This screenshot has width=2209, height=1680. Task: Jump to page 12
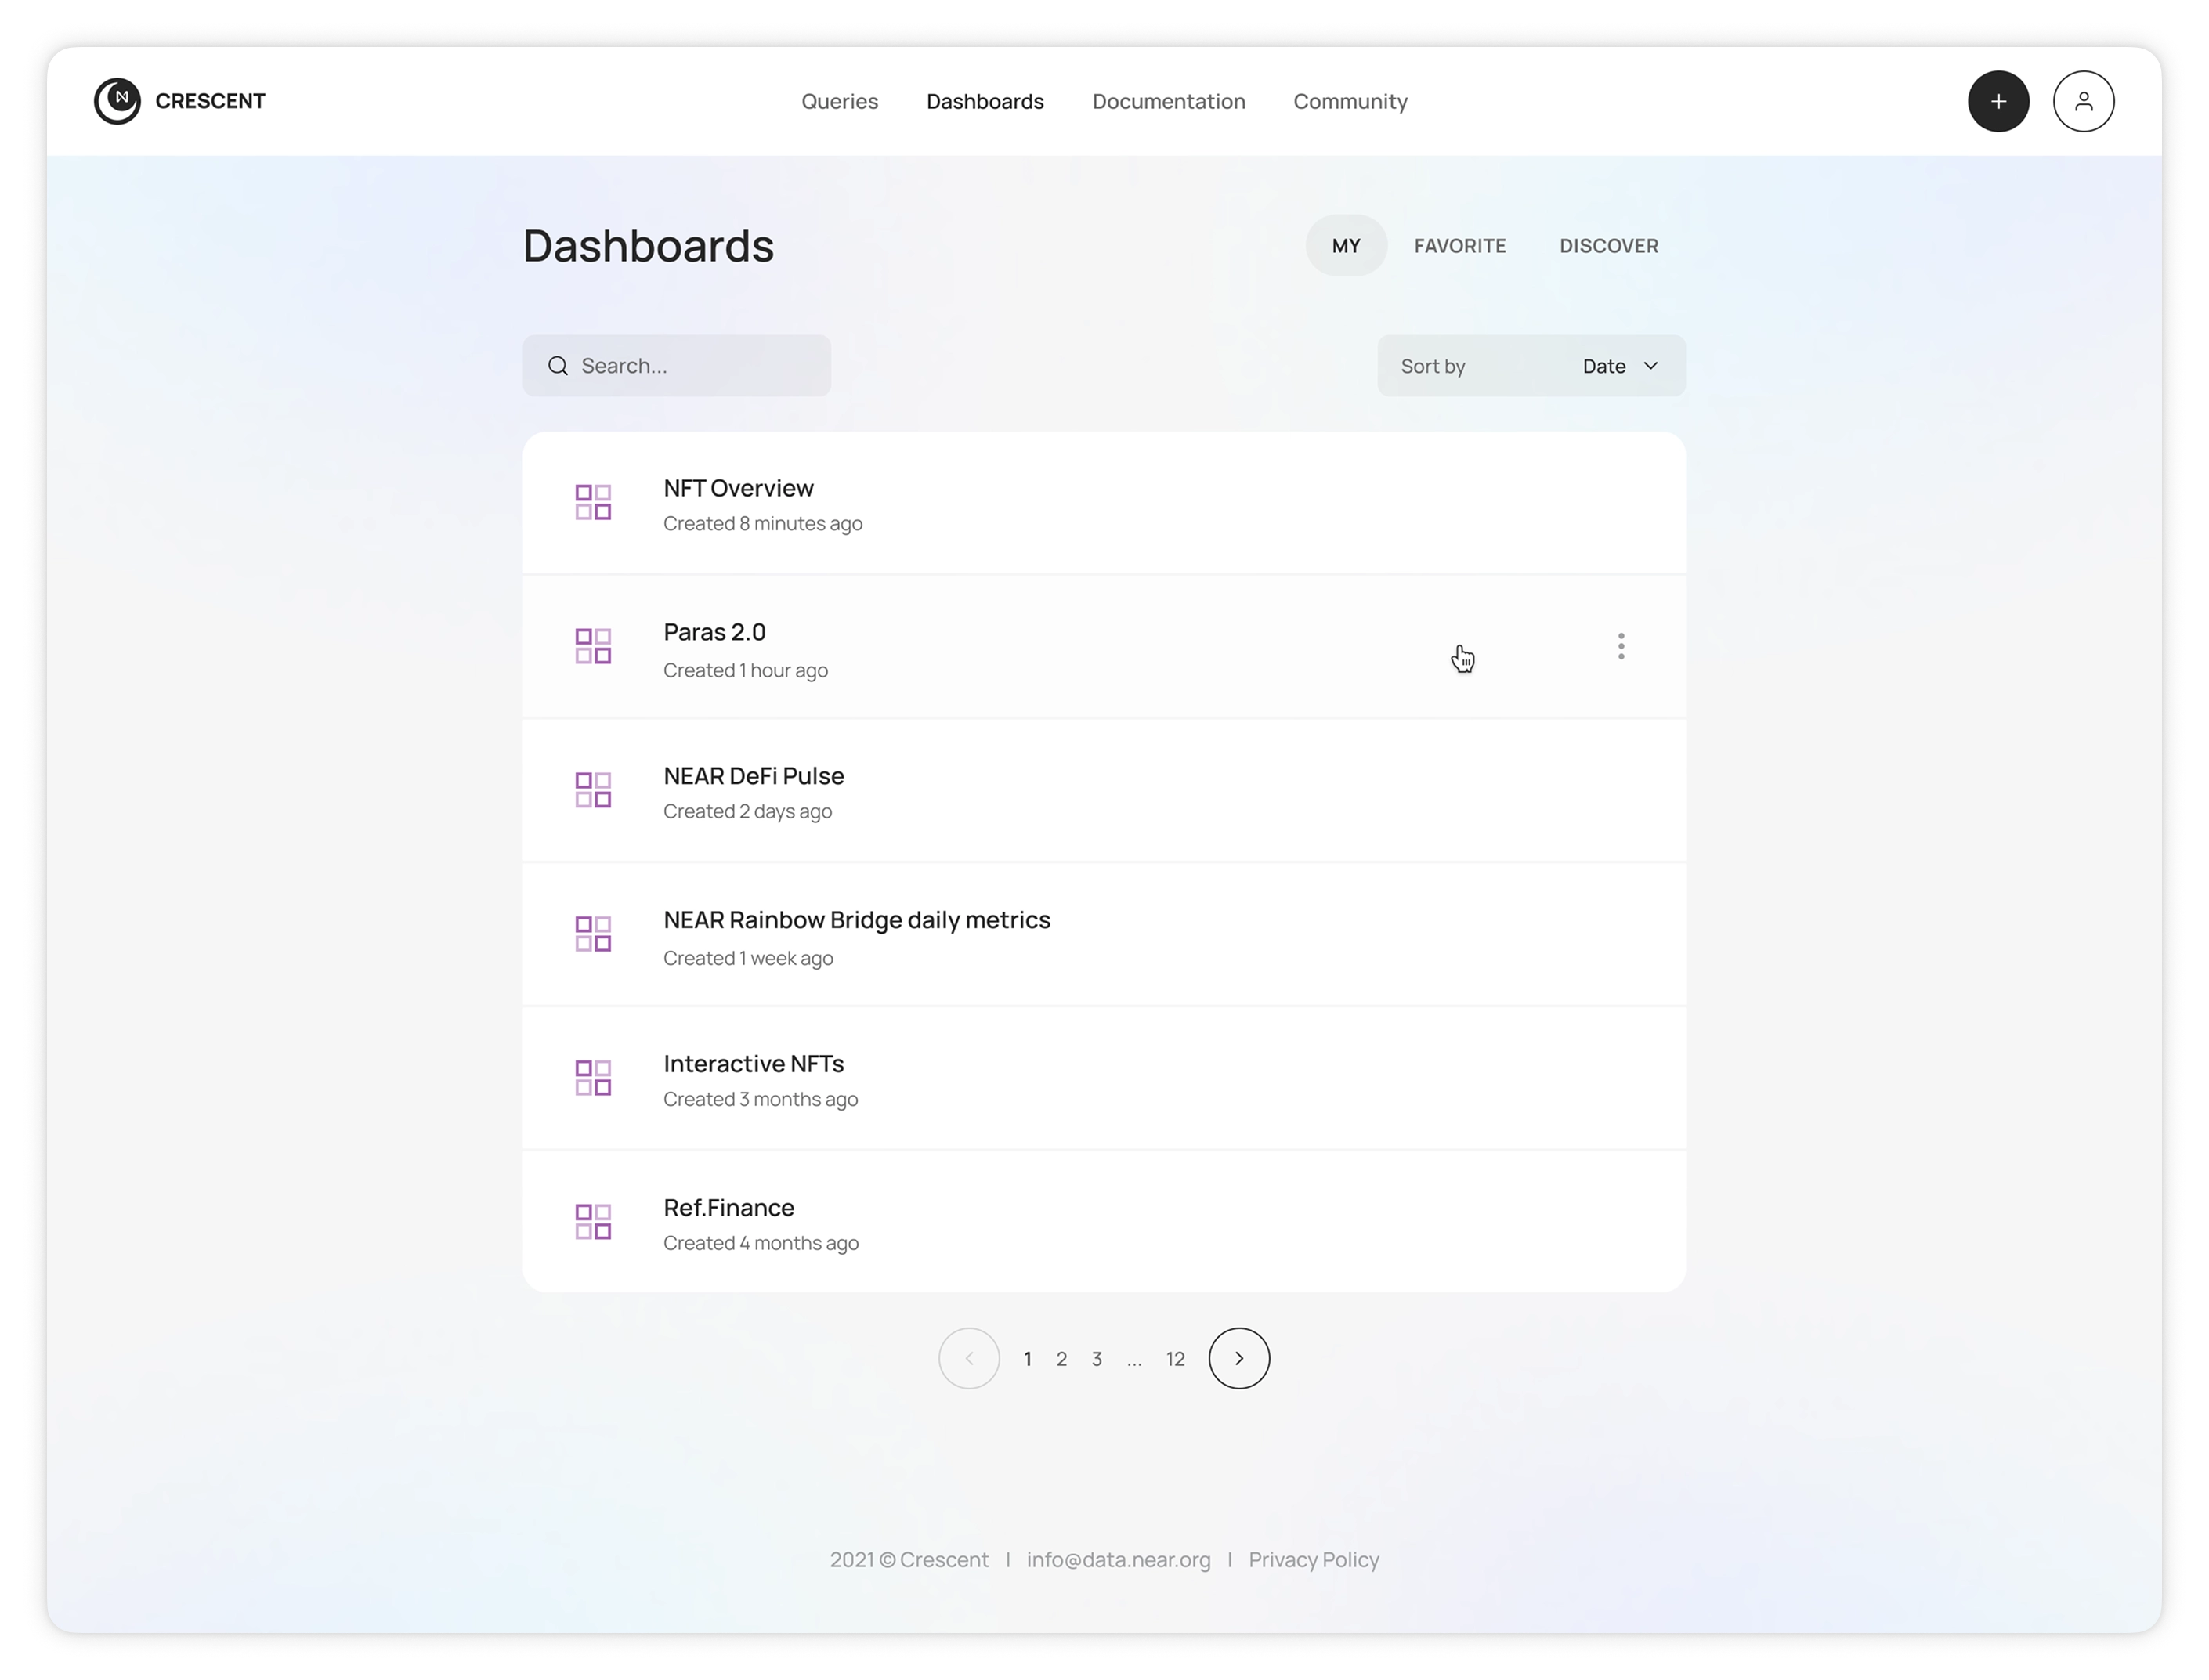point(1174,1359)
